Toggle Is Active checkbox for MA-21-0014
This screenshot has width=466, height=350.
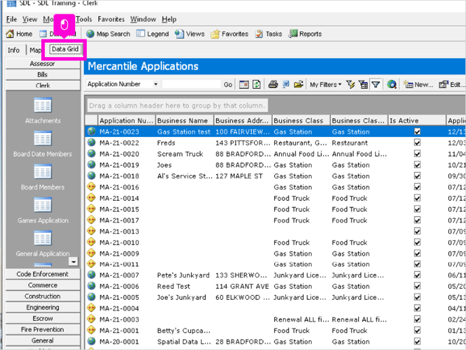(417, 198)
